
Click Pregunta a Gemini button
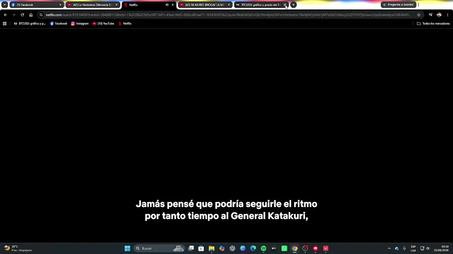[x=398, y=5]
